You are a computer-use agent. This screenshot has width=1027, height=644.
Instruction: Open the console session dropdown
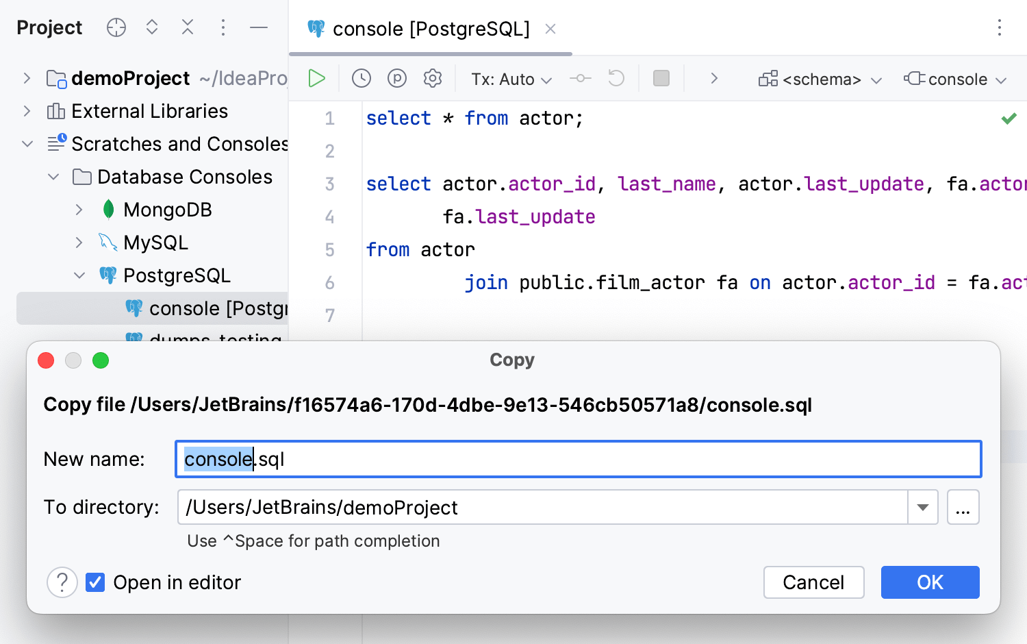pyautogui.click(x=955, y=79)
